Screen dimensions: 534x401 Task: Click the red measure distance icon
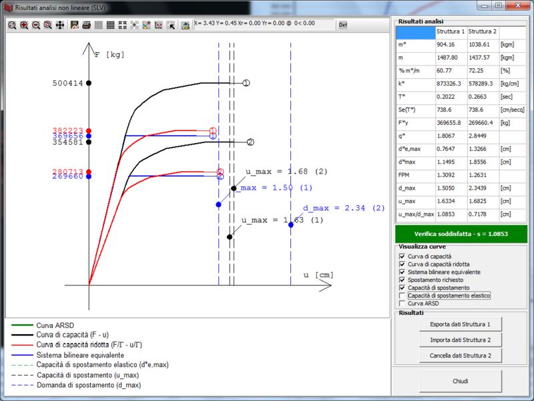tap(158, 25)
